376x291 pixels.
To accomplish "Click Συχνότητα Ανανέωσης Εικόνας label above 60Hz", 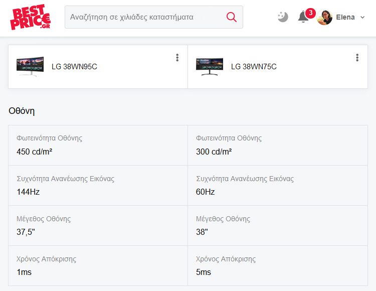I will [x=245, y=179].
